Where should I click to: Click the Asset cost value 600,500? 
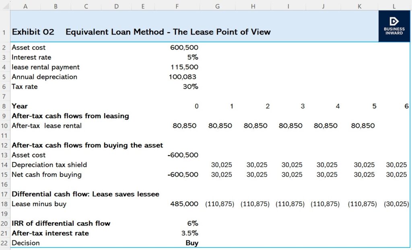(x=184, y=47)
